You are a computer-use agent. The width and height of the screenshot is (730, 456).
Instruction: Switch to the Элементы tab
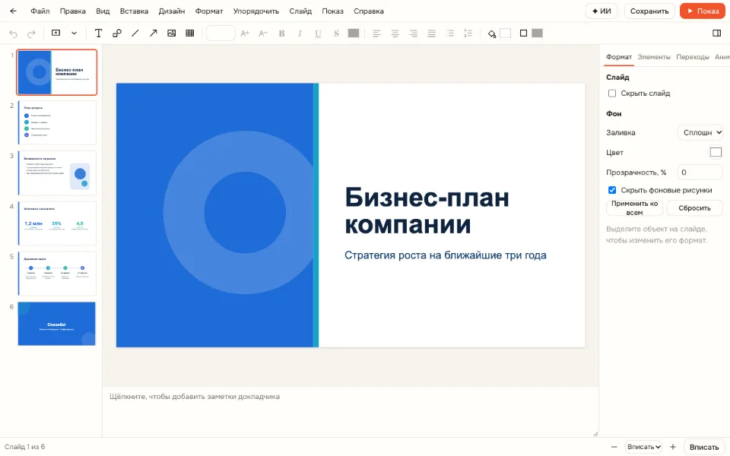pyautogui.click(x=654, y=57)
